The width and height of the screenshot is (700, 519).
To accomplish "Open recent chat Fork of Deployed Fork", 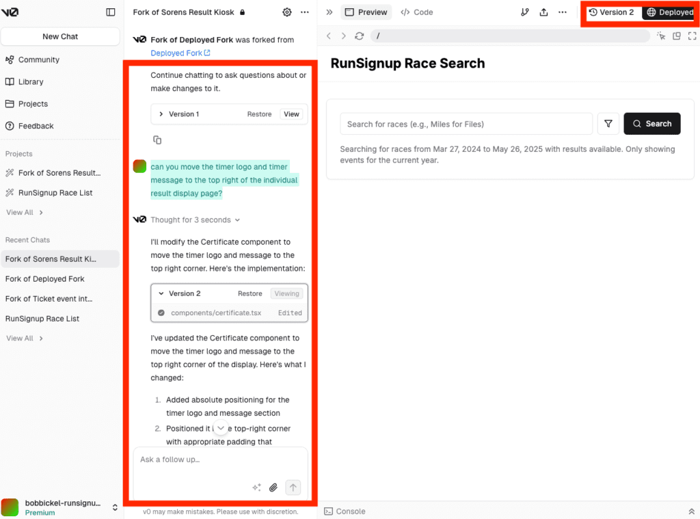I will [44, 279].
